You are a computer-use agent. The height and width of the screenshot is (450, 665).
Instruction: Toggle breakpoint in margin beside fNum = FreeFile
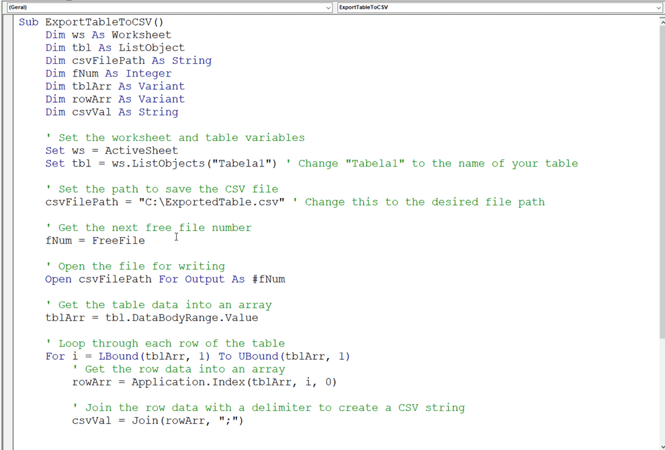(x=8, y=240)
